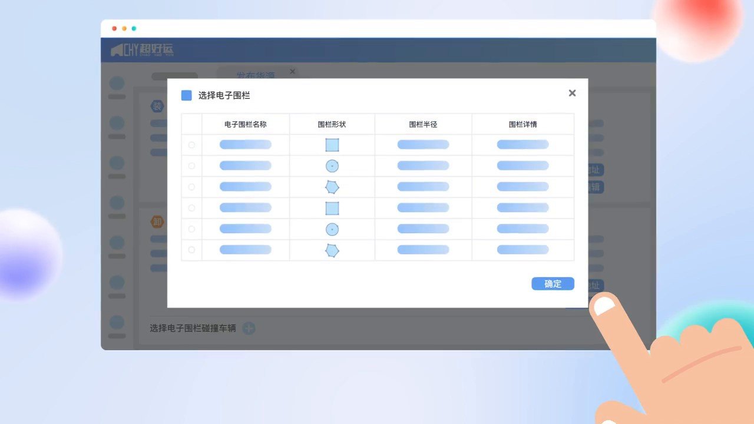Click the 电子围栏名称 column header
Image resolution: width=754 pixels, height=424 pixels.
[246, 124]
